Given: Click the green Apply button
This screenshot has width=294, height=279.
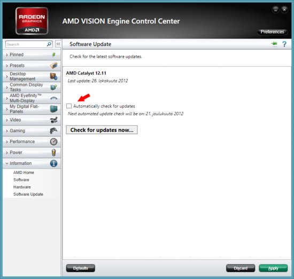Looking at the screenshot, I should (273, 268).
